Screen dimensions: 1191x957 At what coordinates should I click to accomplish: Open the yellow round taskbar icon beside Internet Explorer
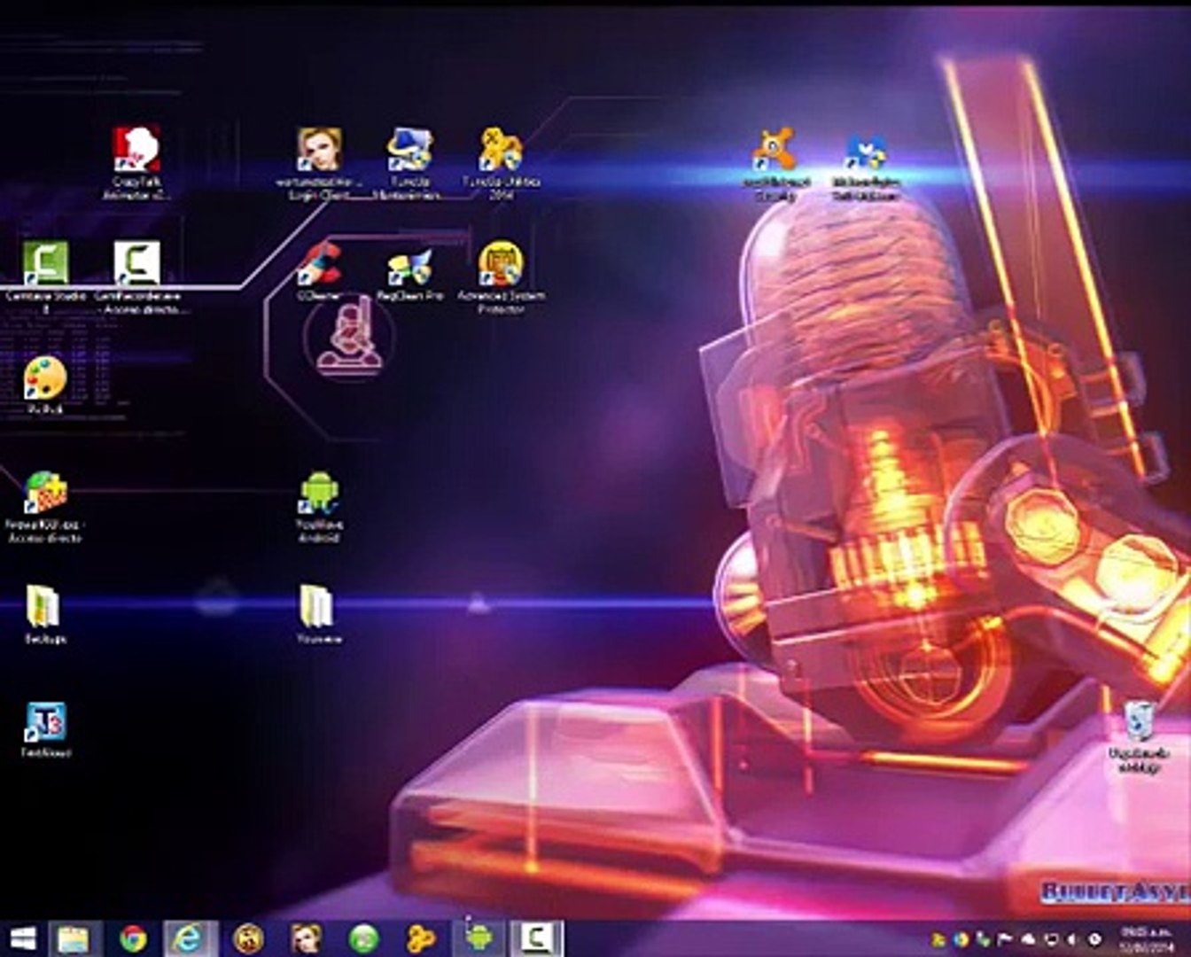[248, 938]
